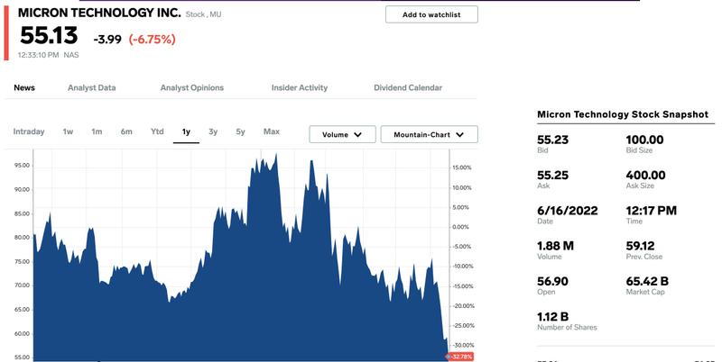Select the 1w chart range
Viewport: 722px width, 362px height.
(69, 131)
